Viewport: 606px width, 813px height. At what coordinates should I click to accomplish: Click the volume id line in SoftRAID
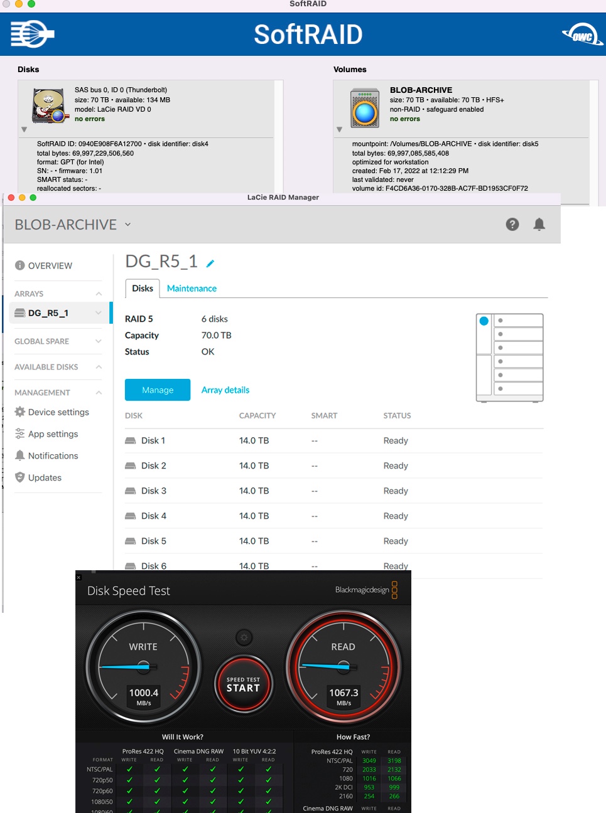pos(440,188)
